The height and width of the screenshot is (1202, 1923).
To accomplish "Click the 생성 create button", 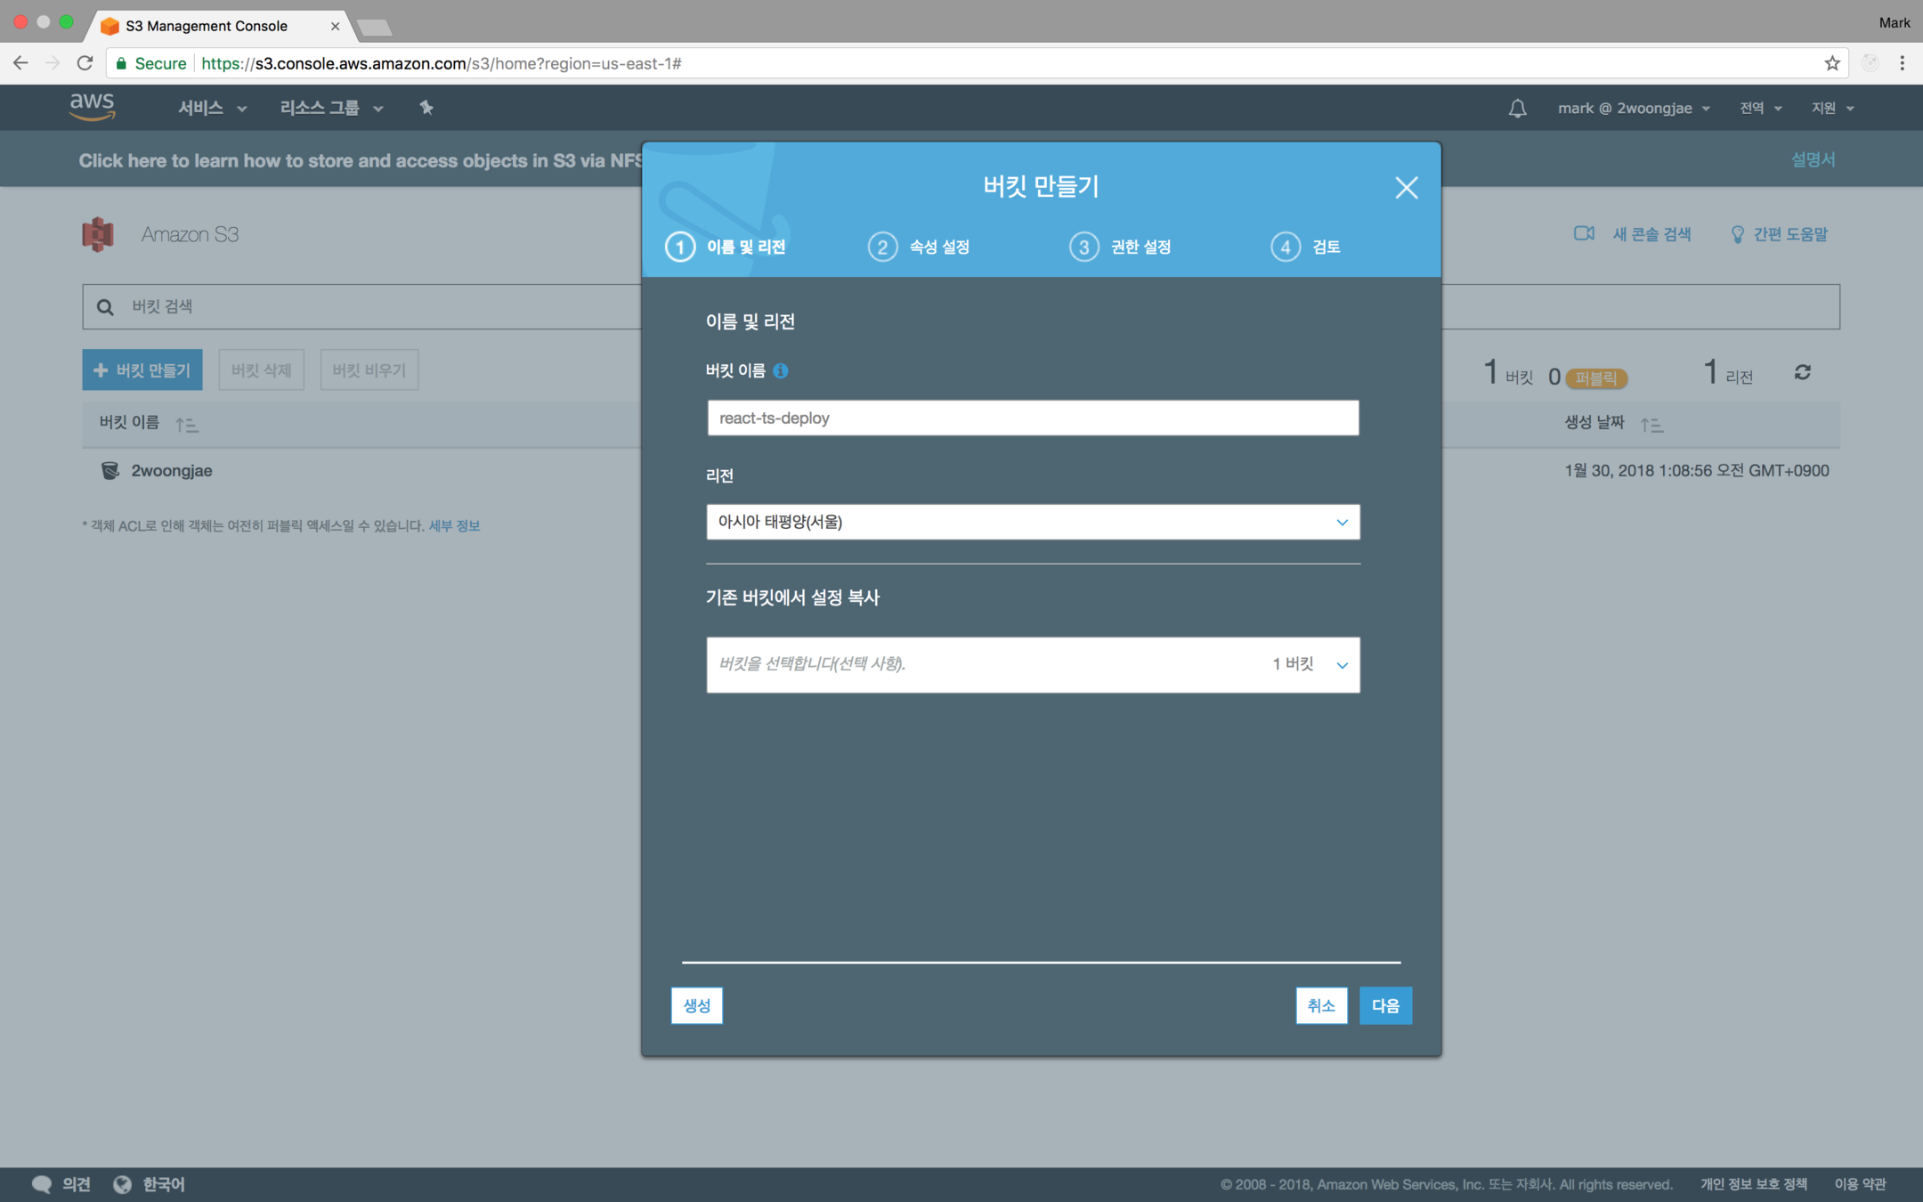I will point(696,1005).
